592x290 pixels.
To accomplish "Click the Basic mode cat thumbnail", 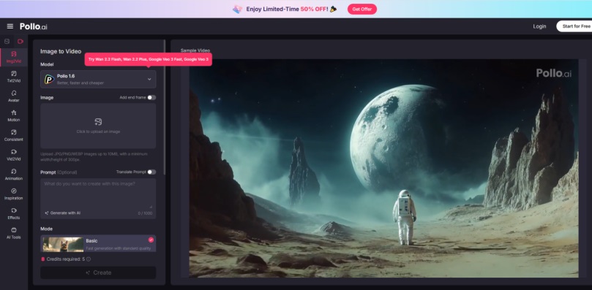I will click(63, 245).
